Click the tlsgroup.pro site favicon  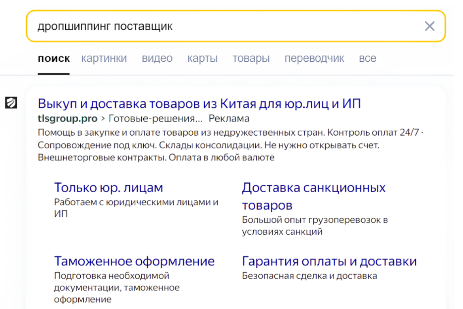tap(11, 103)
